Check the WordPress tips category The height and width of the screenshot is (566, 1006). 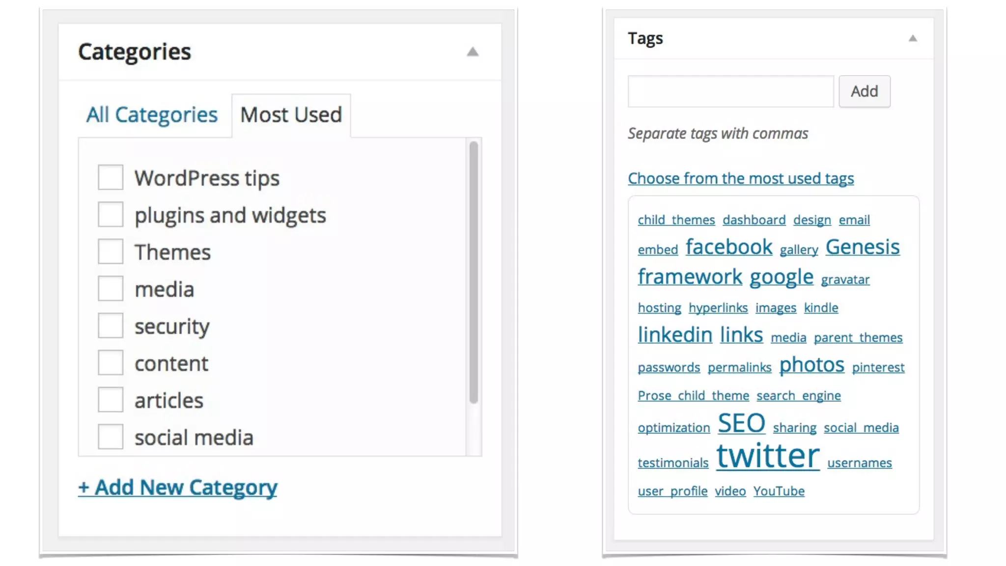111,177
